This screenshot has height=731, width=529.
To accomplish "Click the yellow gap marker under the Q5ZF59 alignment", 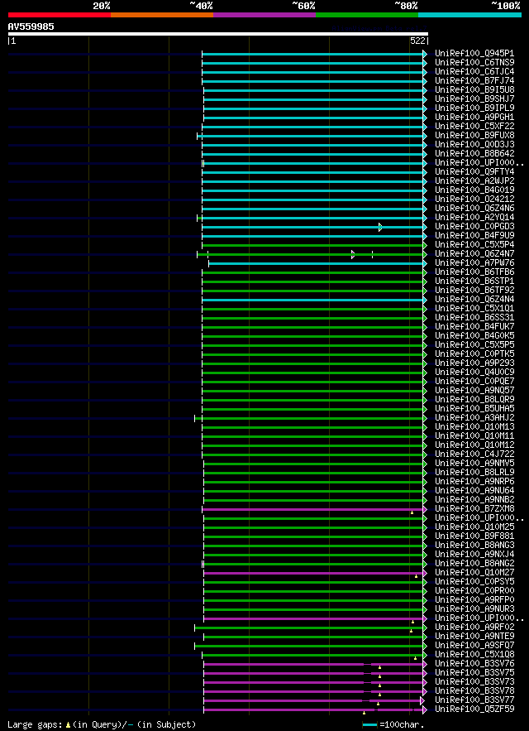I will pos(365,713).
